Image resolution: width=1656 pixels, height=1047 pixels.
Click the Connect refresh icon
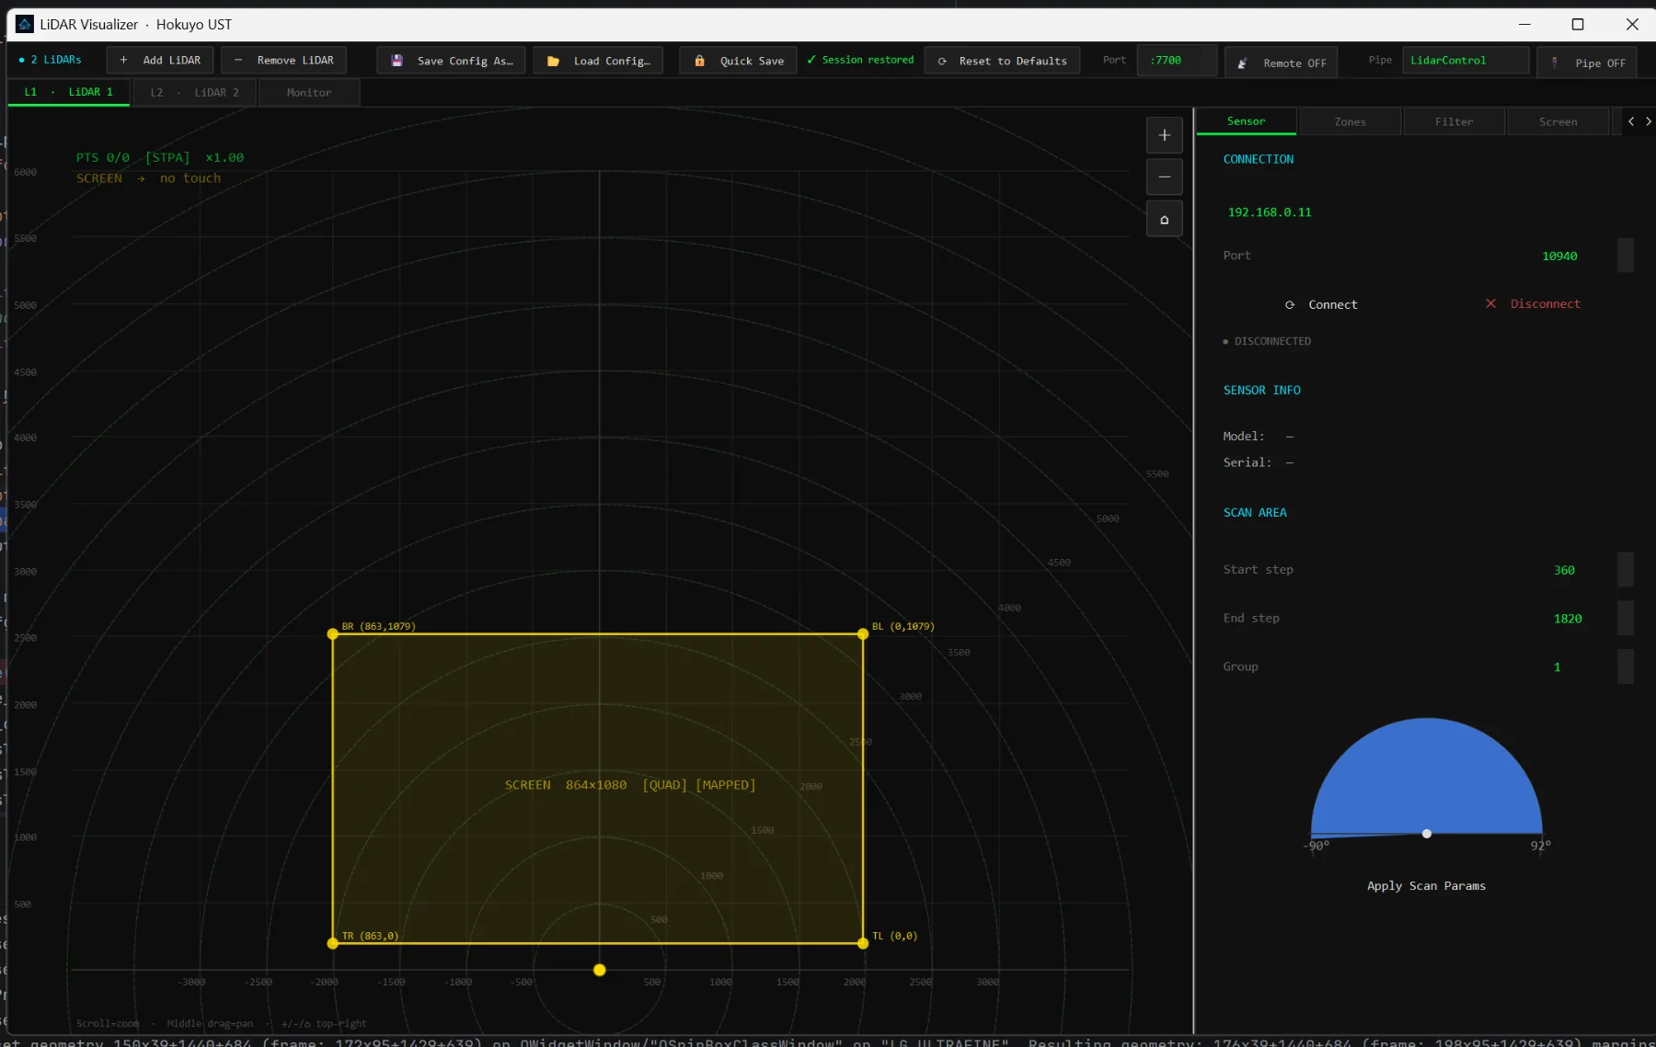1290,304
